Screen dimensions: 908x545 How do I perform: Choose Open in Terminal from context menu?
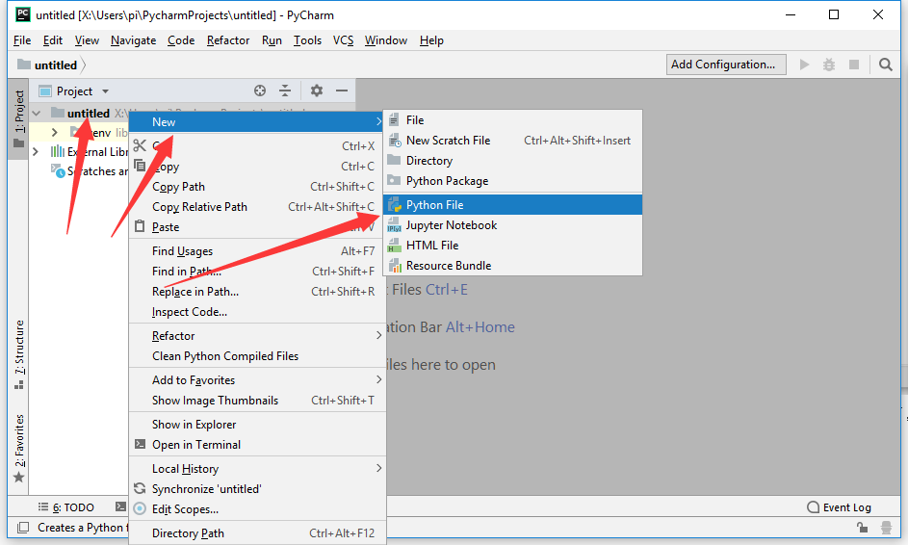pos(196,445)
